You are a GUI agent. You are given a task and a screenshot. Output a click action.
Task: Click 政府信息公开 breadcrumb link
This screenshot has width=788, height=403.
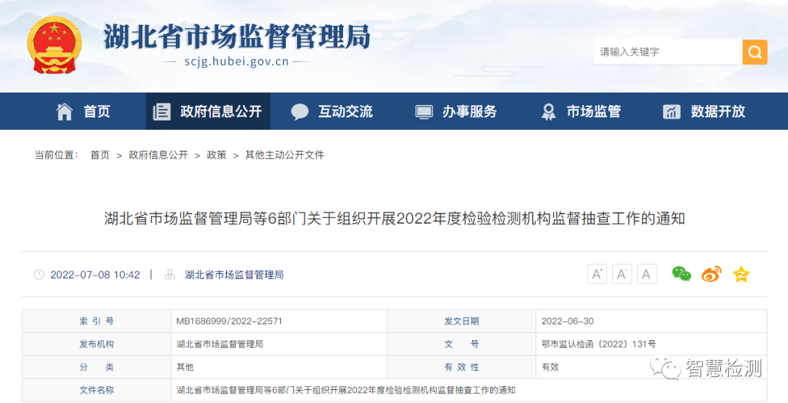tap(158, 155)
